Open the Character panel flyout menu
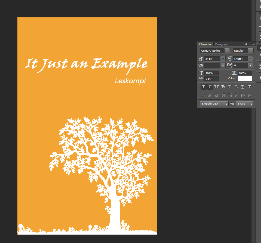 pos(253,44)
